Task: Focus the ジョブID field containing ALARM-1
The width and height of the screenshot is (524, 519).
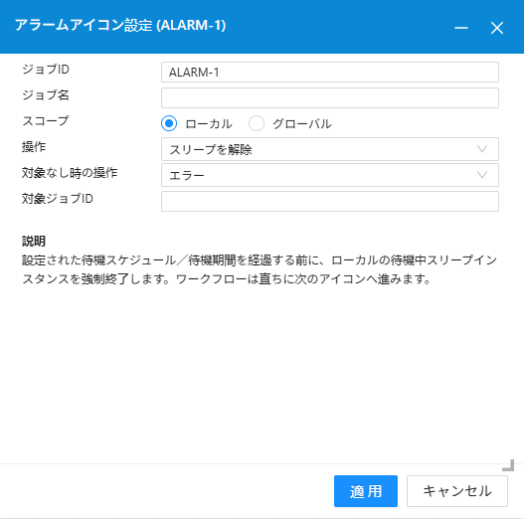Action: pos(330,72)
